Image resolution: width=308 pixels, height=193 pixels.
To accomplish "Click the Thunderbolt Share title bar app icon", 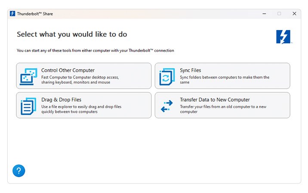I will [12, 14].
